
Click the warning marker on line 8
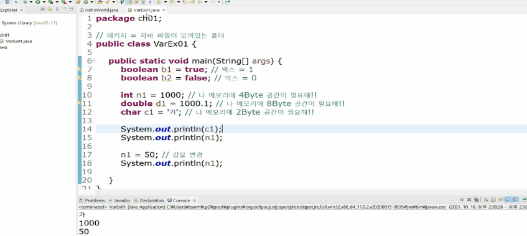(x=80, y=78)
